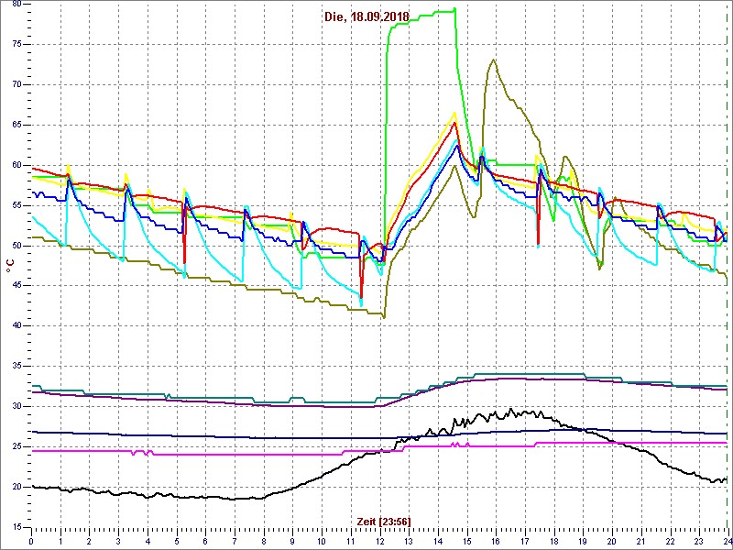Click hour 7 on the time axis
The height and width of the screenshot is (550, 733).
235,542
